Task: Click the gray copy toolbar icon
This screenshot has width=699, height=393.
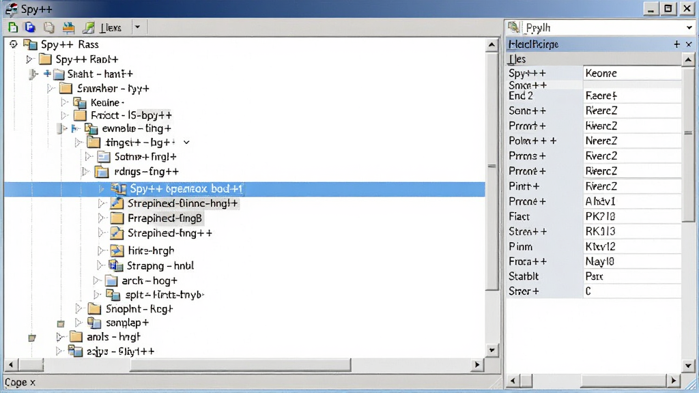Action: point(48,27)
